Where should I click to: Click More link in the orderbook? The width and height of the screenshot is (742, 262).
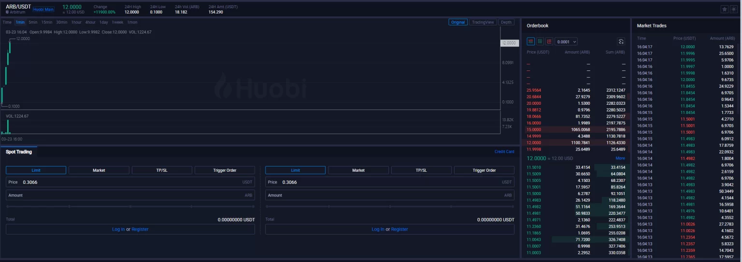620,158
